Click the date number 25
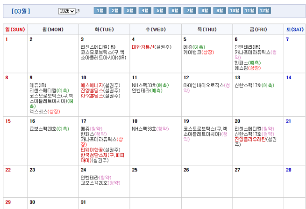The width and height of the screenshot is (306, 209). click(135, 170)
